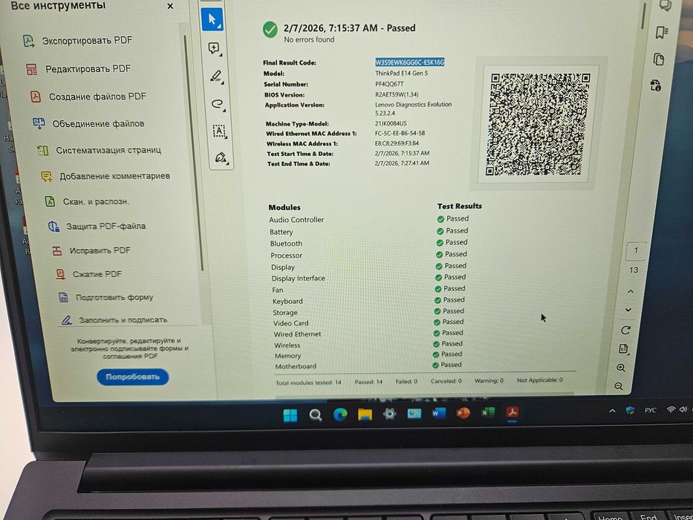Open Wi-Fi network tray icon

pyautogui.click(x=671, y=410)
